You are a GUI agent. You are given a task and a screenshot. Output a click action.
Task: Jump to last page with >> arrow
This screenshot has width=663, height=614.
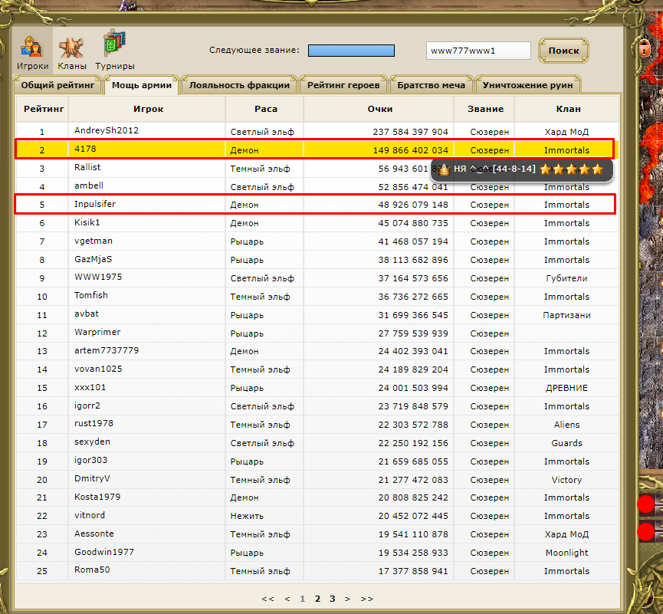[366, 599]
